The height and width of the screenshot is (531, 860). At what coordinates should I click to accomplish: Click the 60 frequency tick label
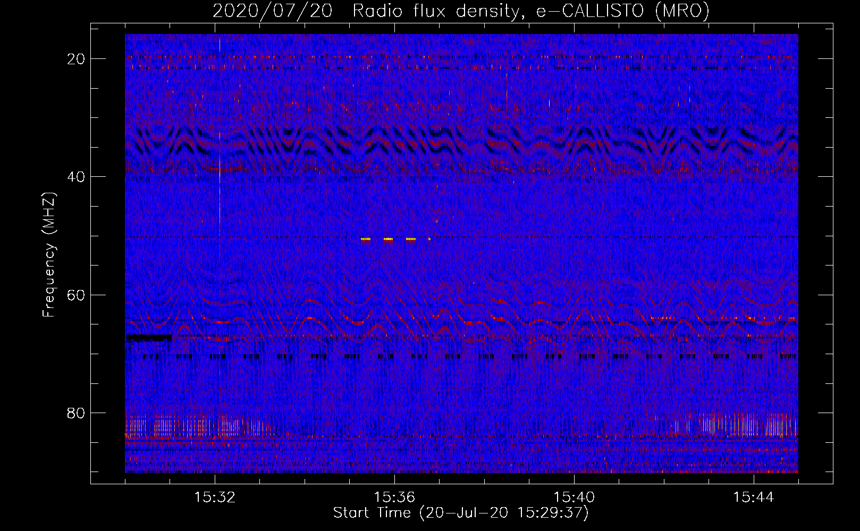(x=76, y=295)
